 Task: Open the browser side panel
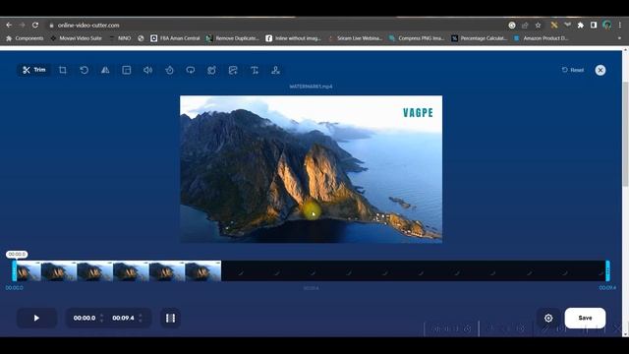click(594, 26)
